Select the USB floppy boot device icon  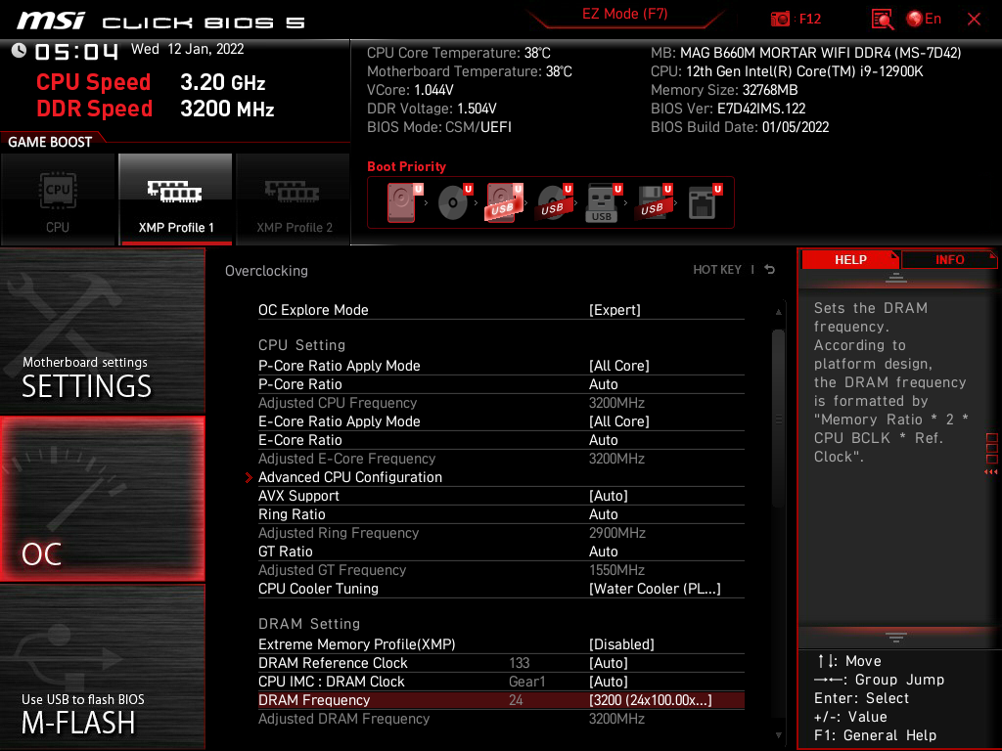(653, 202)
